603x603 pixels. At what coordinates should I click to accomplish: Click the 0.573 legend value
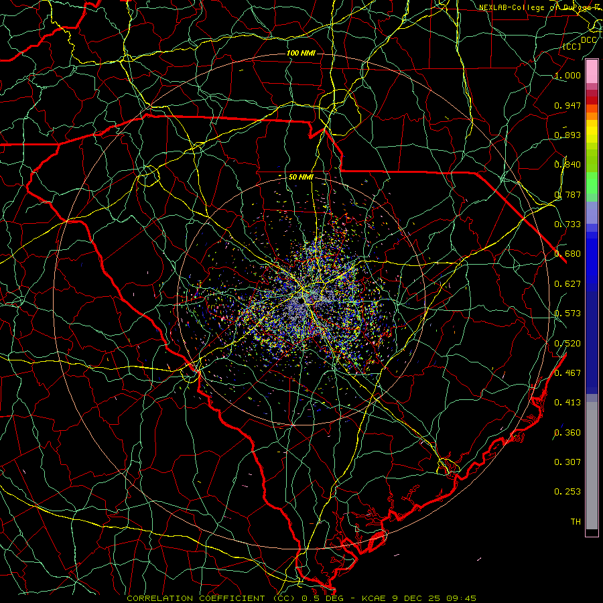click(x=567, y=314)
